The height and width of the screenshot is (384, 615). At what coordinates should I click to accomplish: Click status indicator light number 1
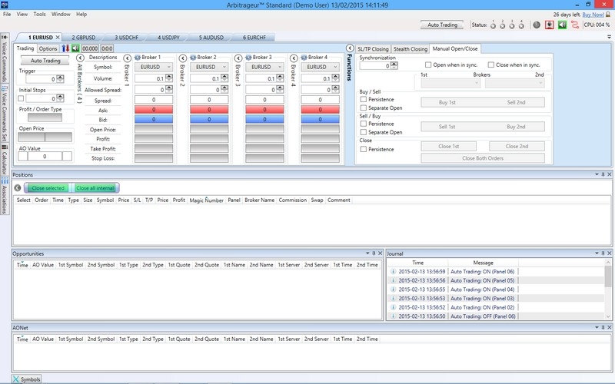pos(493,25)
